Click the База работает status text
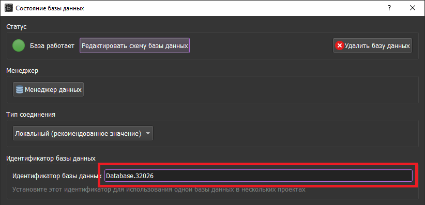The width and height of the screenshot is (425, 205). click(52, 46)
